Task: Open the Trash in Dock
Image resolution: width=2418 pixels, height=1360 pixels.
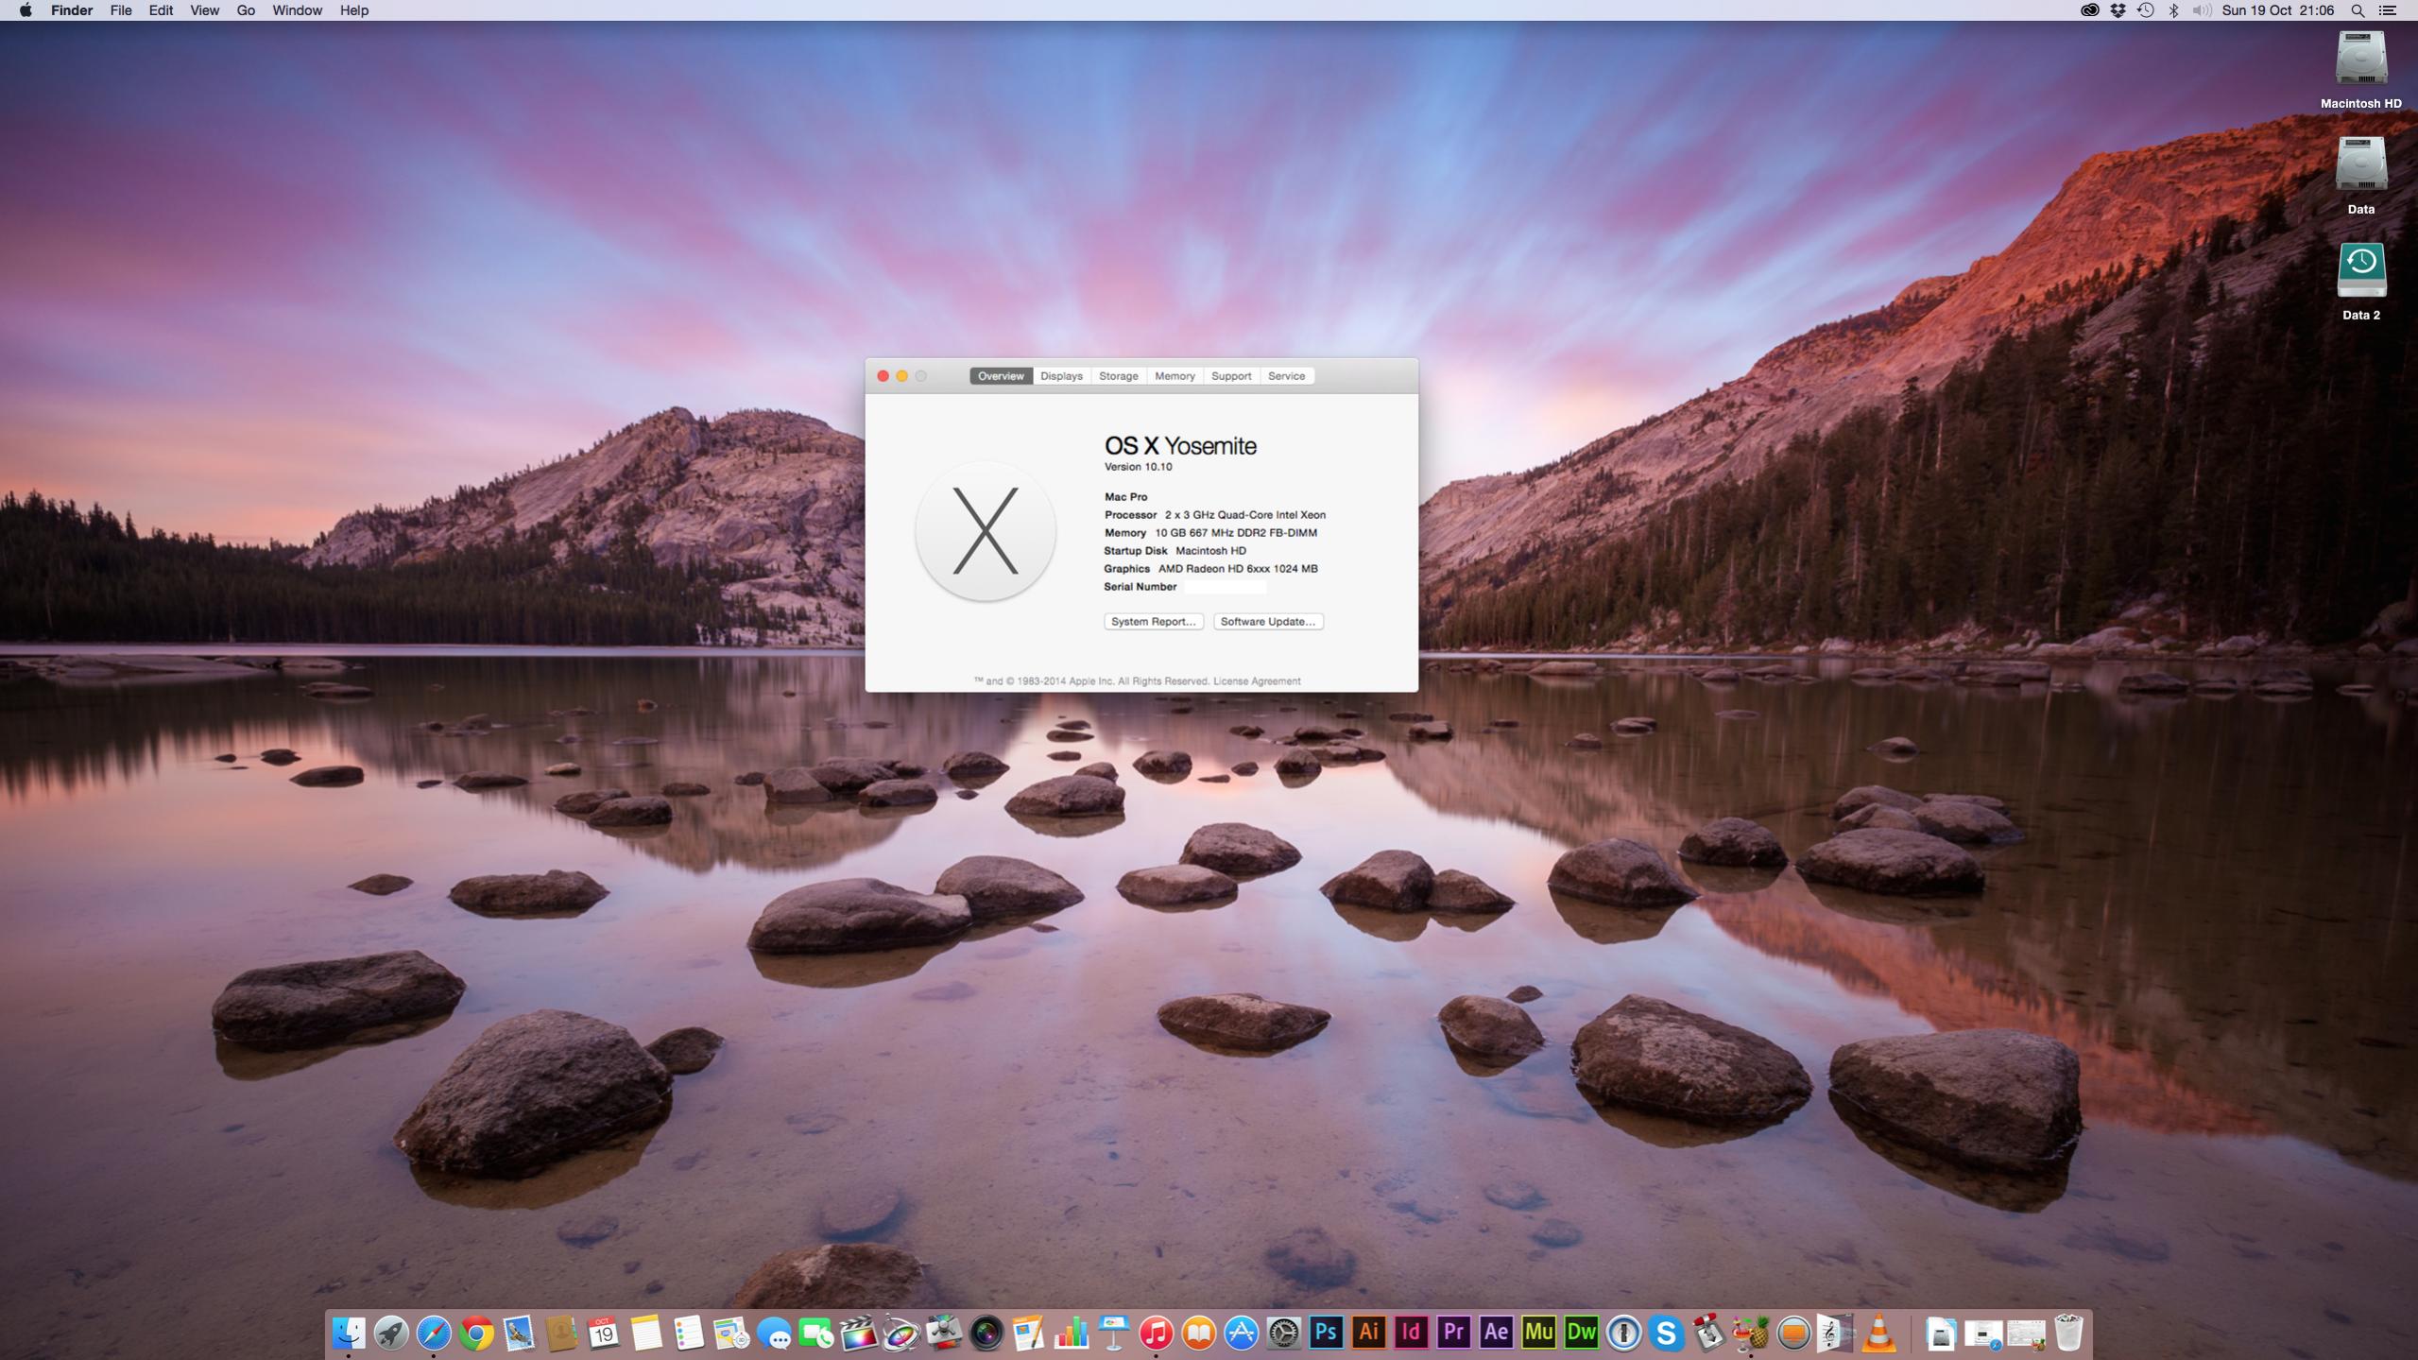Action: tap(2068, 1333)
